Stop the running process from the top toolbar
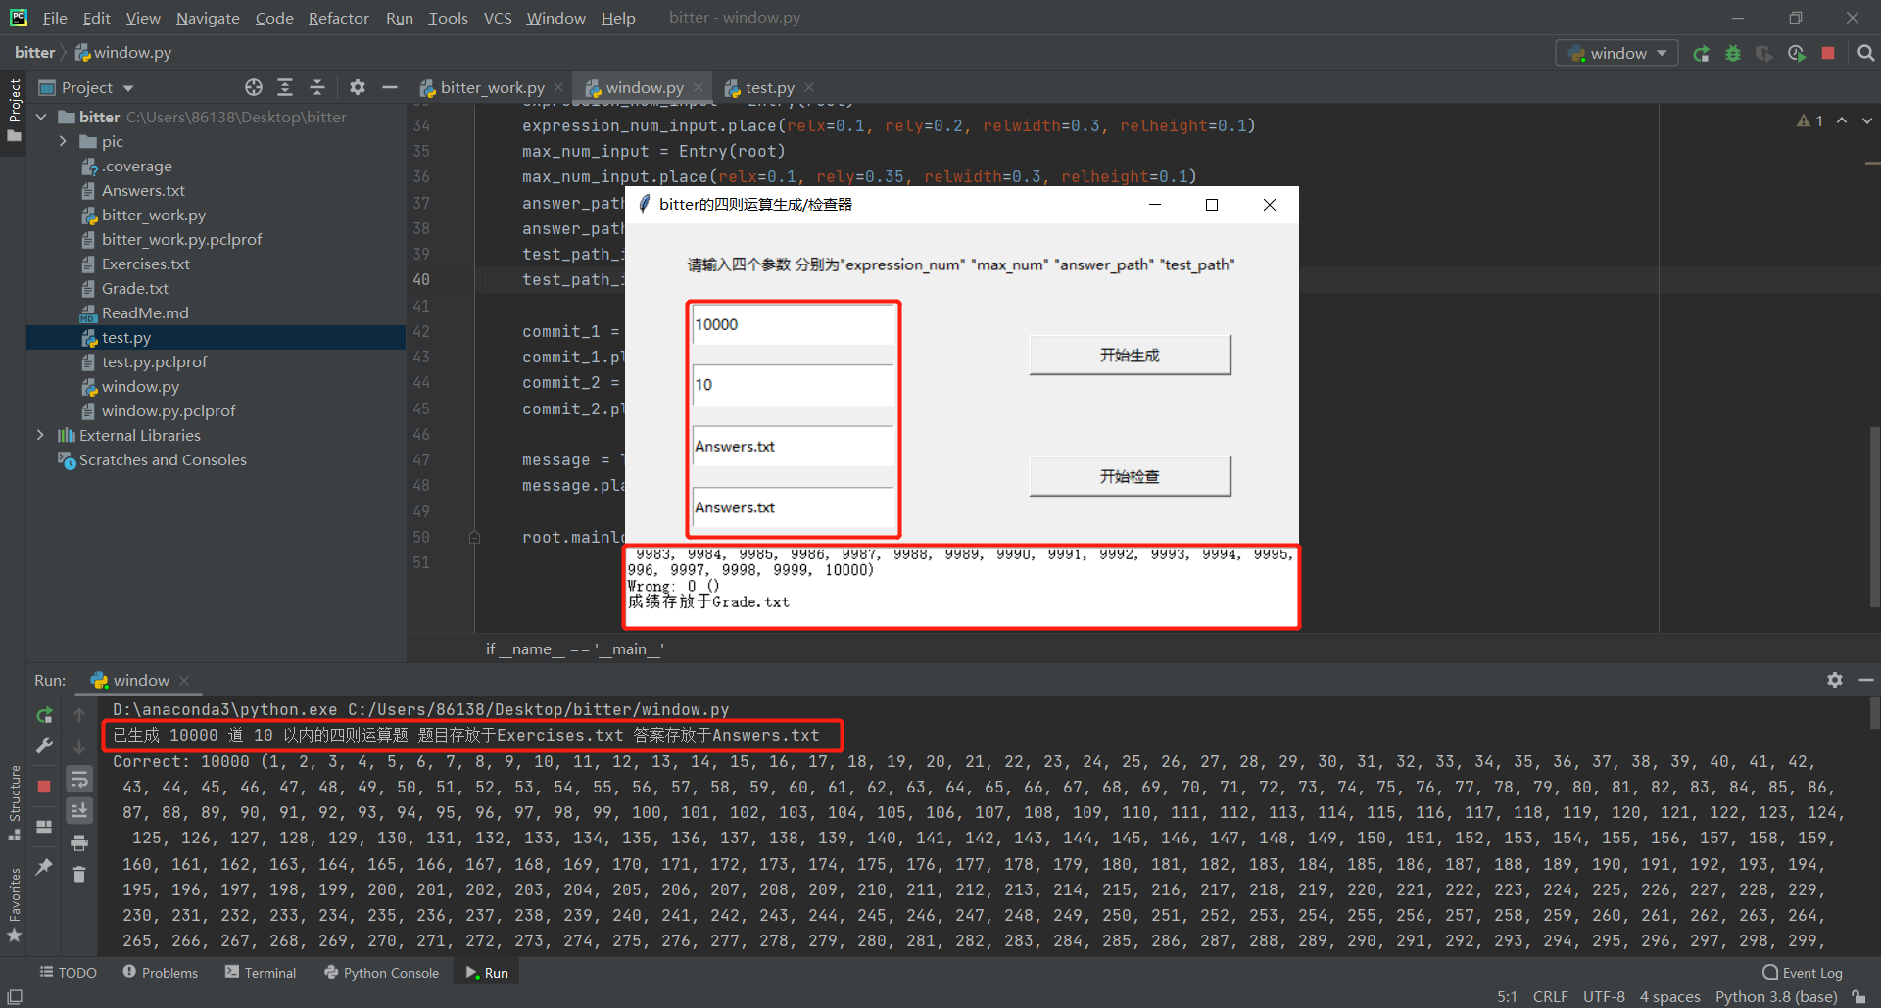This screenshot has width=1881, height=1008. [1828, 54]
